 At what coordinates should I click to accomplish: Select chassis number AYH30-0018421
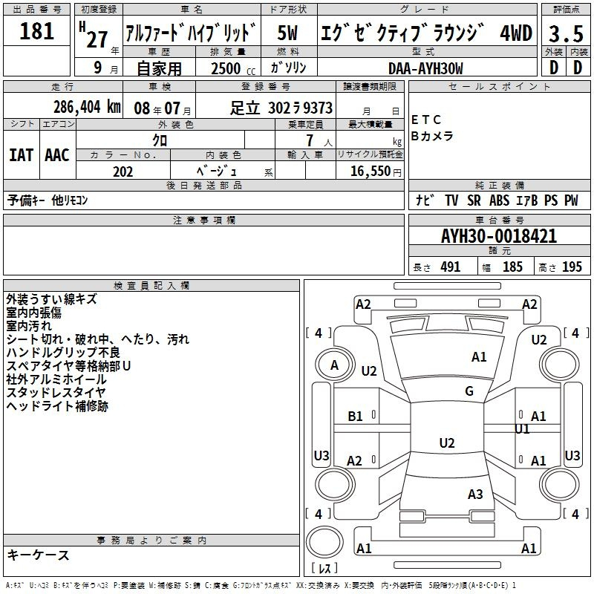(x=498, y=236)
